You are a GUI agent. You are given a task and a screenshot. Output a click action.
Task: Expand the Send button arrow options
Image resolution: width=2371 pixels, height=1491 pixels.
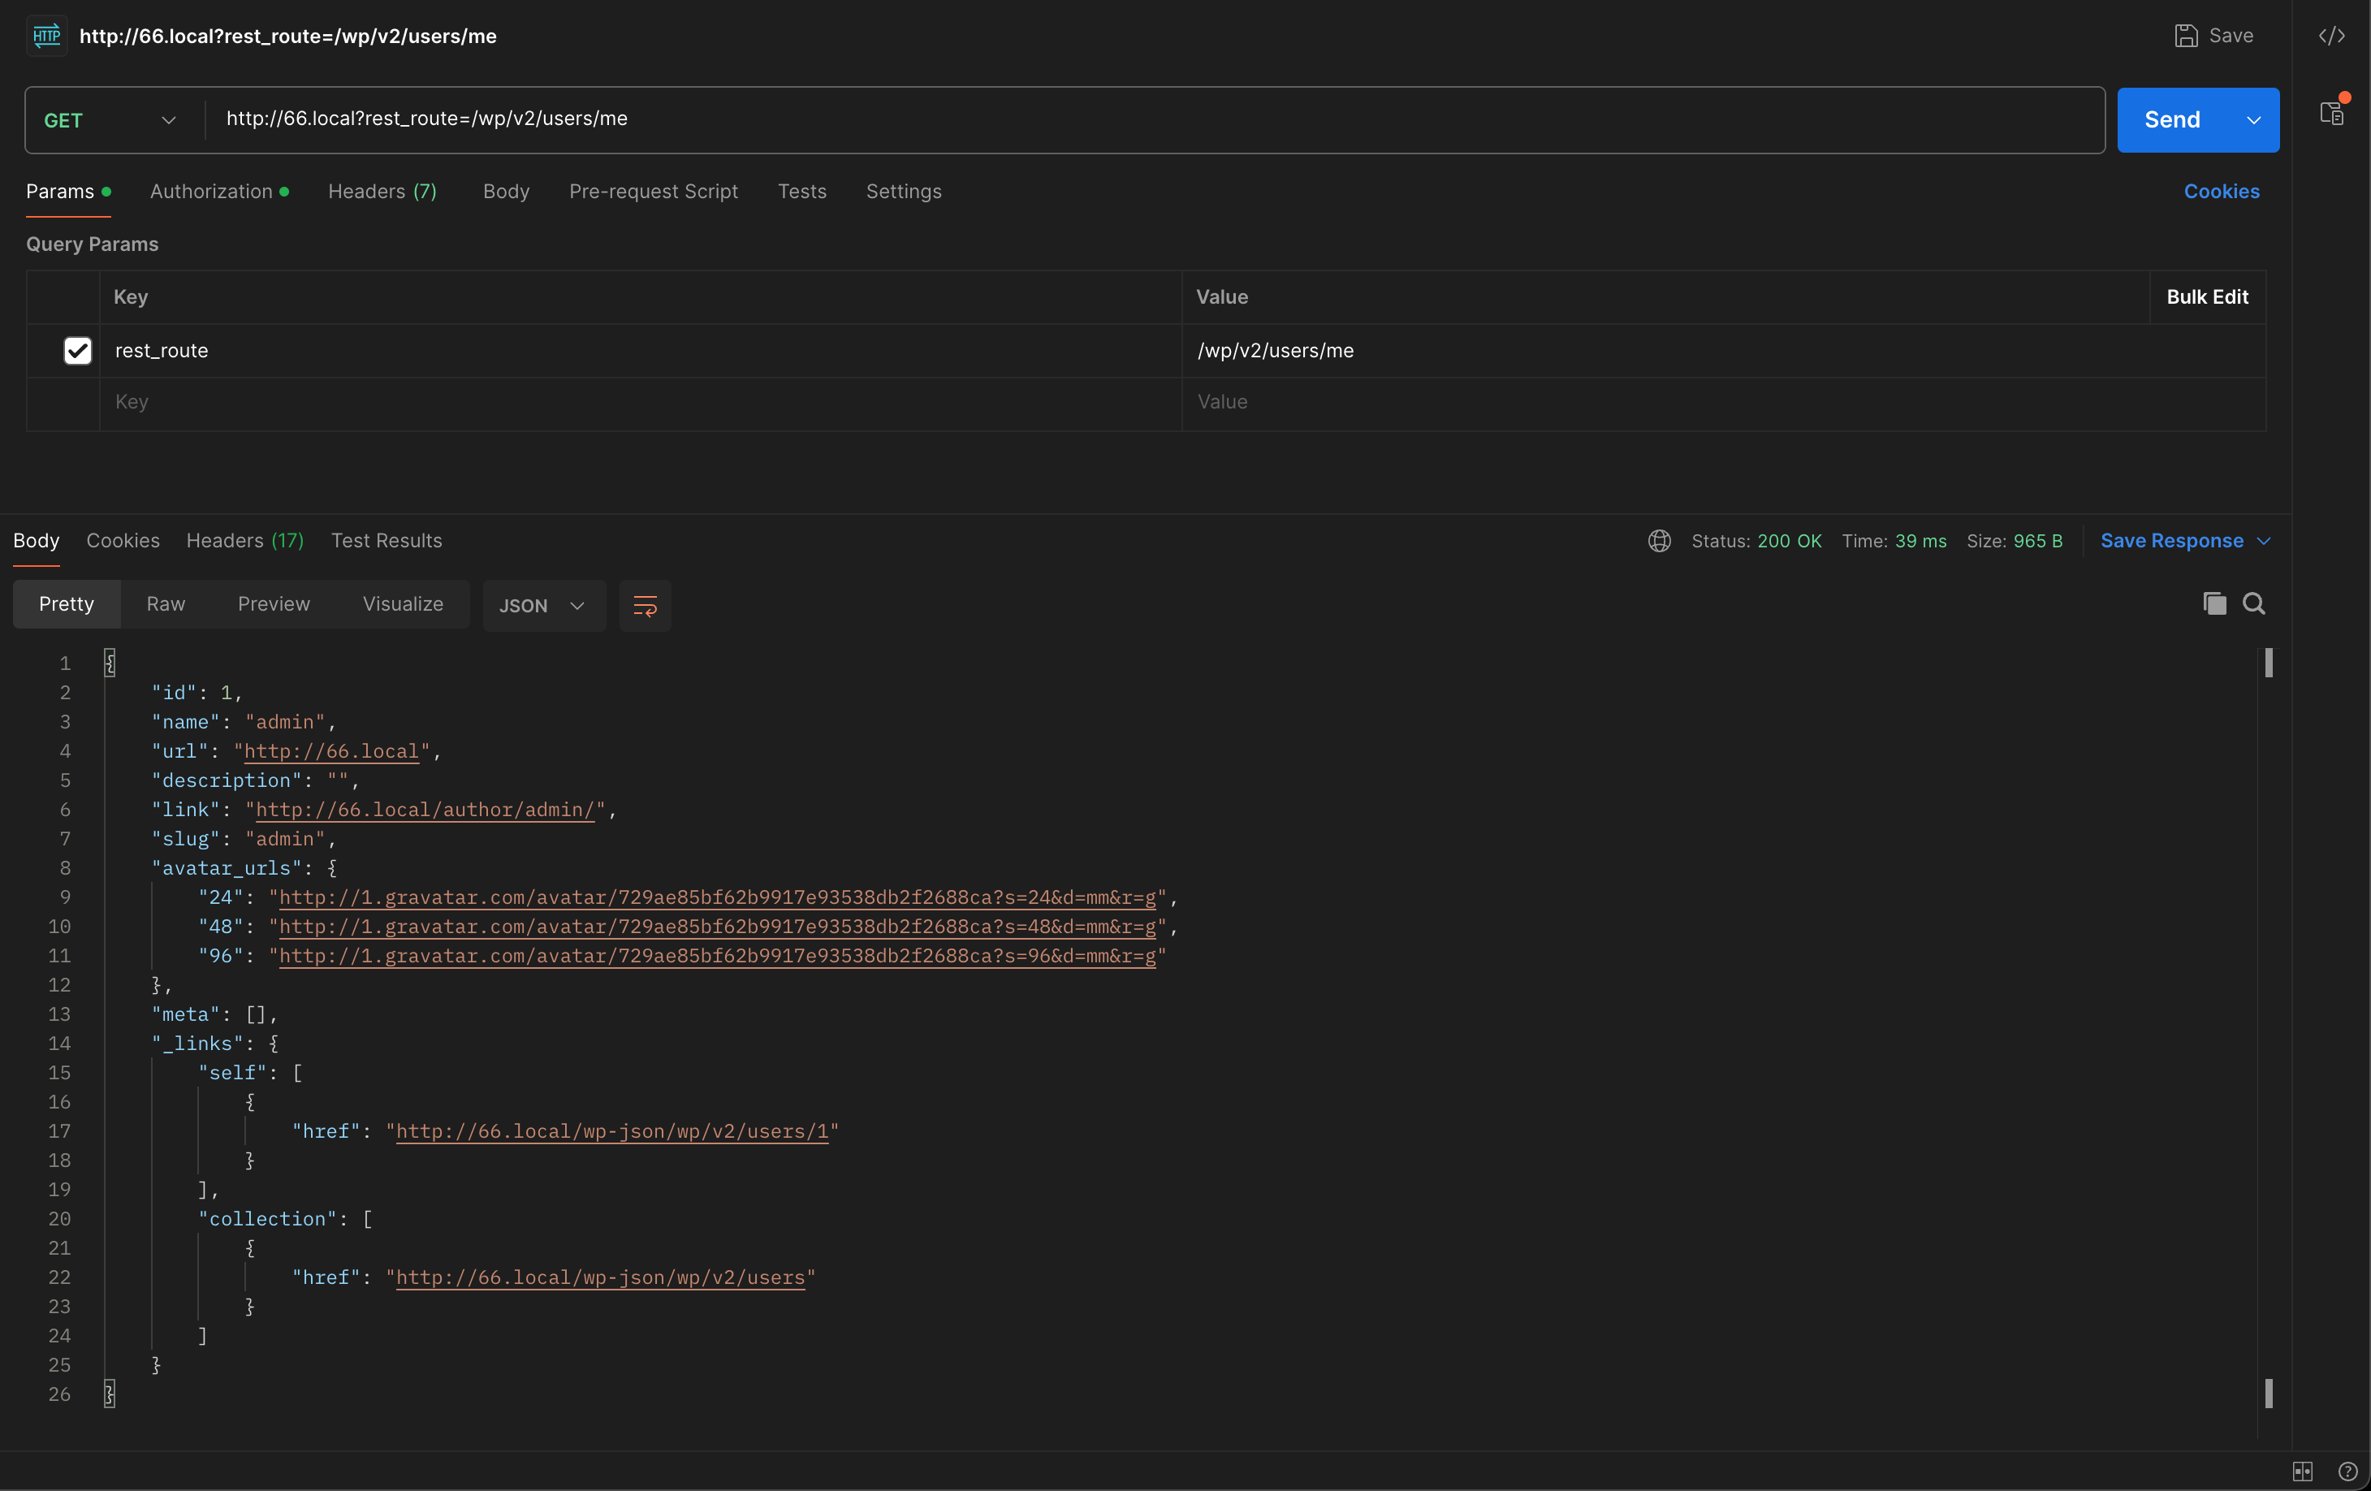click(2252, 120)
